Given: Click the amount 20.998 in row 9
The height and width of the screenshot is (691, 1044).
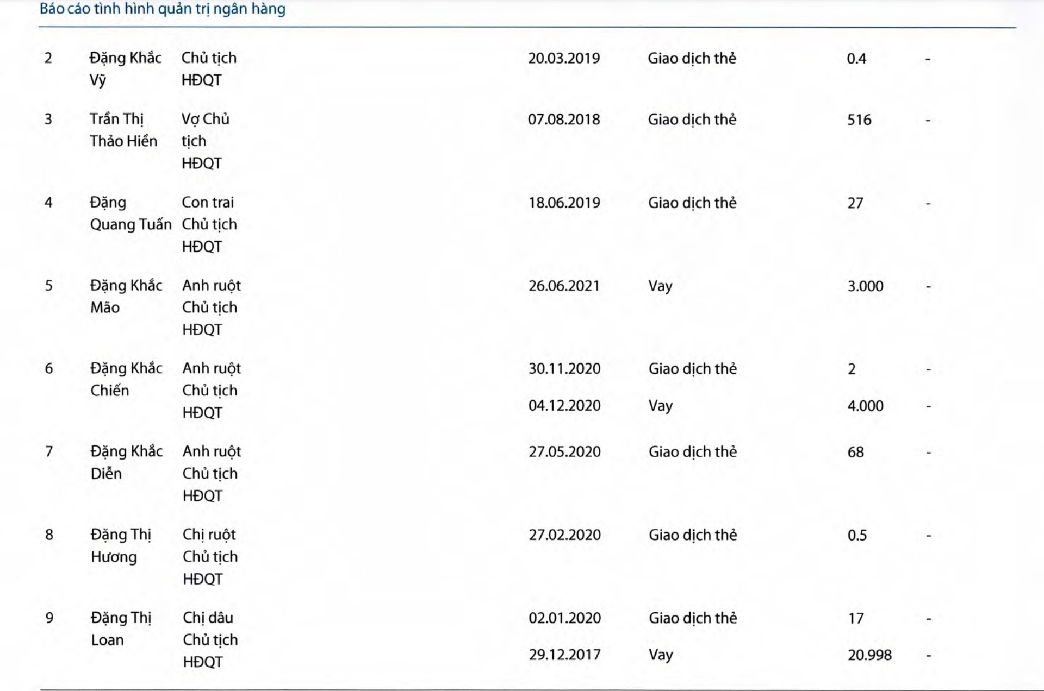Looking at the screenshot, I should [x=870, y=655].
